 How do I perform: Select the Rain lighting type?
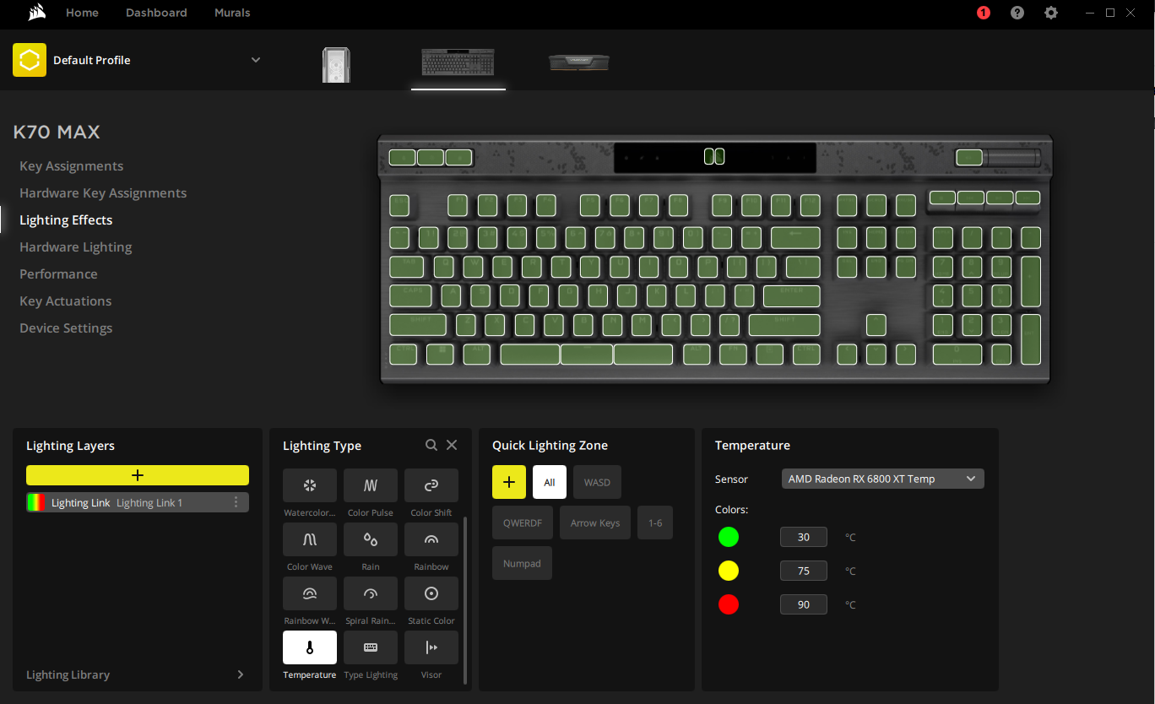[x=371, y=539]
